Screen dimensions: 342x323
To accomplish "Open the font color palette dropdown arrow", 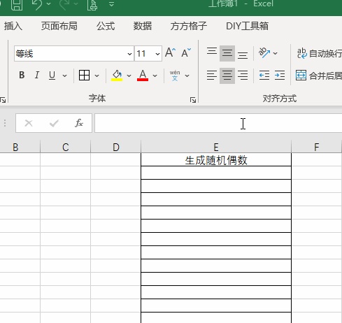I will [155, 76].
